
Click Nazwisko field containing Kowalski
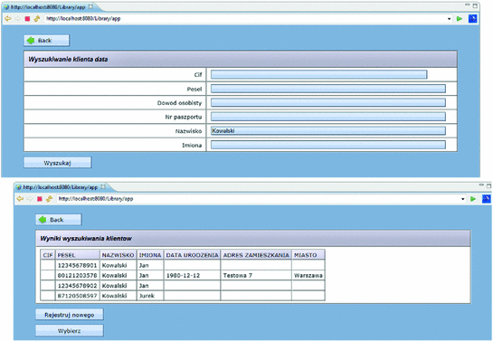coord(328,131)
